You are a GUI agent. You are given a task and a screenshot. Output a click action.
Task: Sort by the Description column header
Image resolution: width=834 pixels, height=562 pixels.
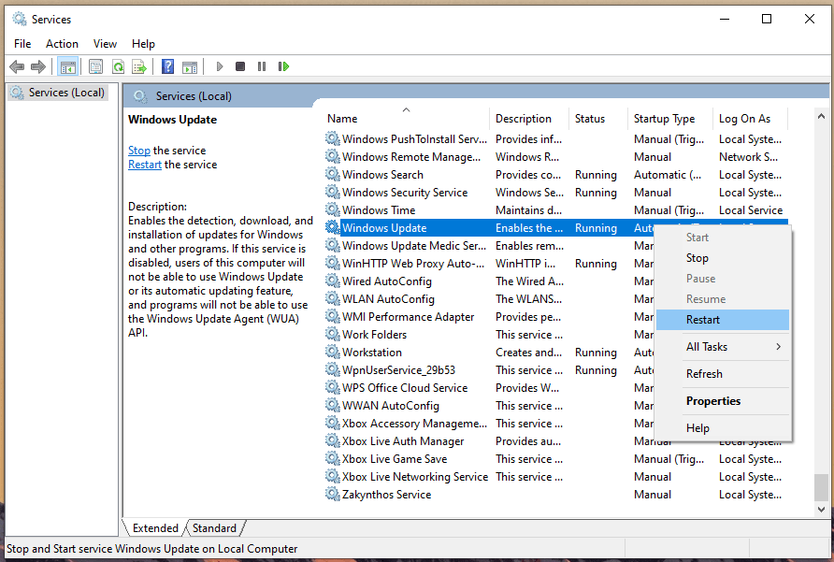click(x=528, y=119)
